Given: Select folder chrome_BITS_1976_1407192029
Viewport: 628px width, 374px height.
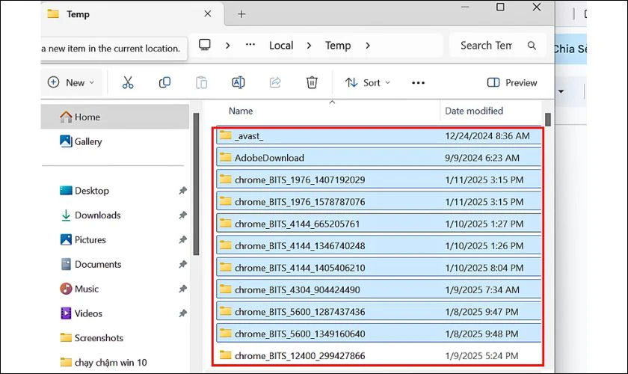Looking at the screenshot, I should (x=379, y=180).
